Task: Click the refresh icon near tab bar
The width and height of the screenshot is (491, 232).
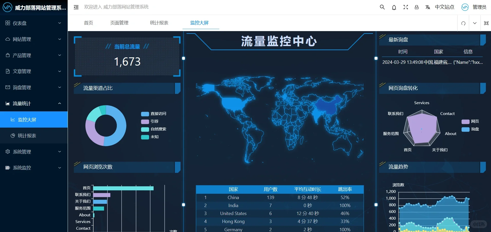Action: click(463, 23)
